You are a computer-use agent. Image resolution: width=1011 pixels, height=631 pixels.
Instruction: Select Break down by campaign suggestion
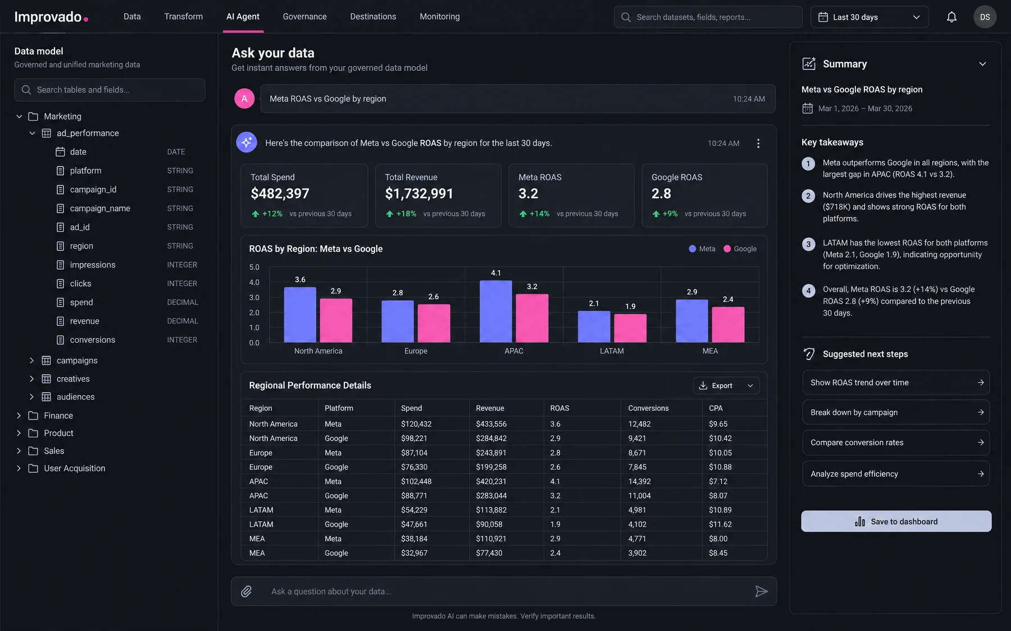coord(896,412)
